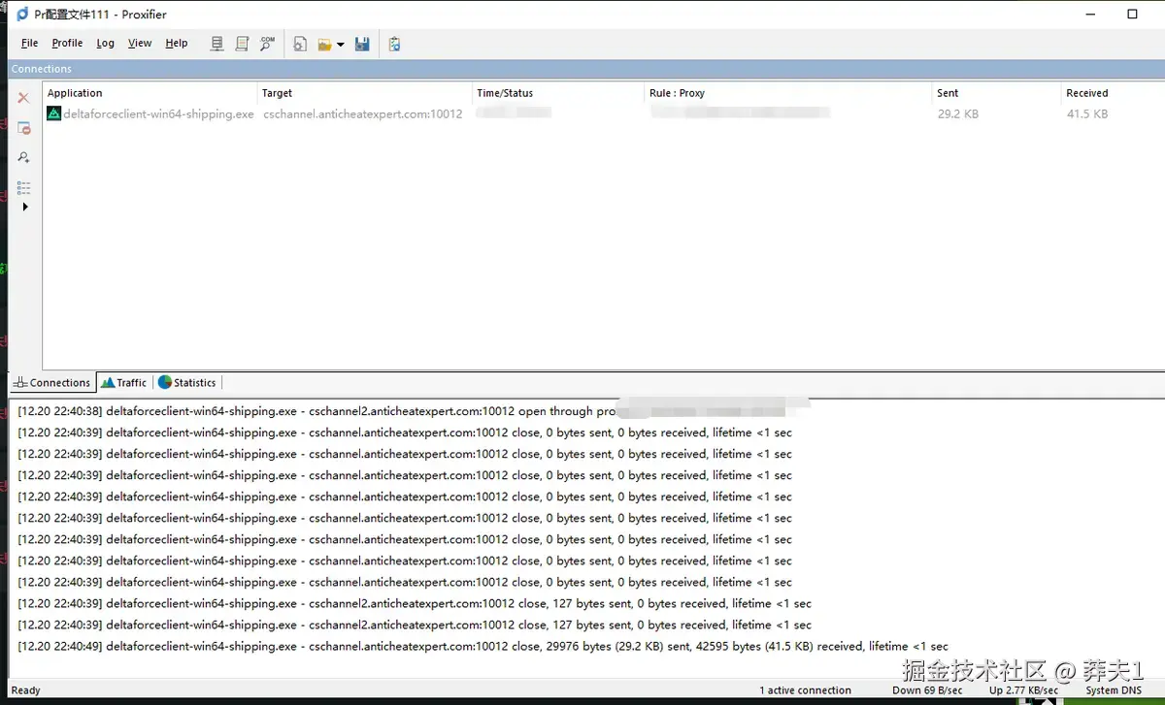1165x705 pixels.
Task: Sort by the Sent column header
Action: click(995, 93)
